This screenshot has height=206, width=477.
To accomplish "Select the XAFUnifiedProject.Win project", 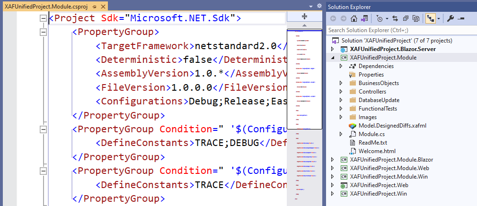I will (x=379, y=194).
